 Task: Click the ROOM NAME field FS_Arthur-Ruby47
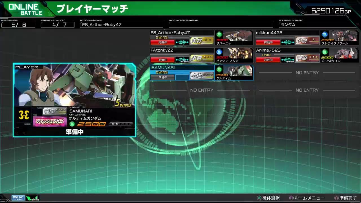[x=122, y=25]
